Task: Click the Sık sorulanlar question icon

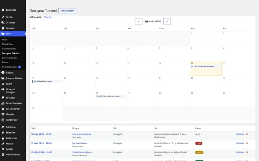Action: pos(3,109)
